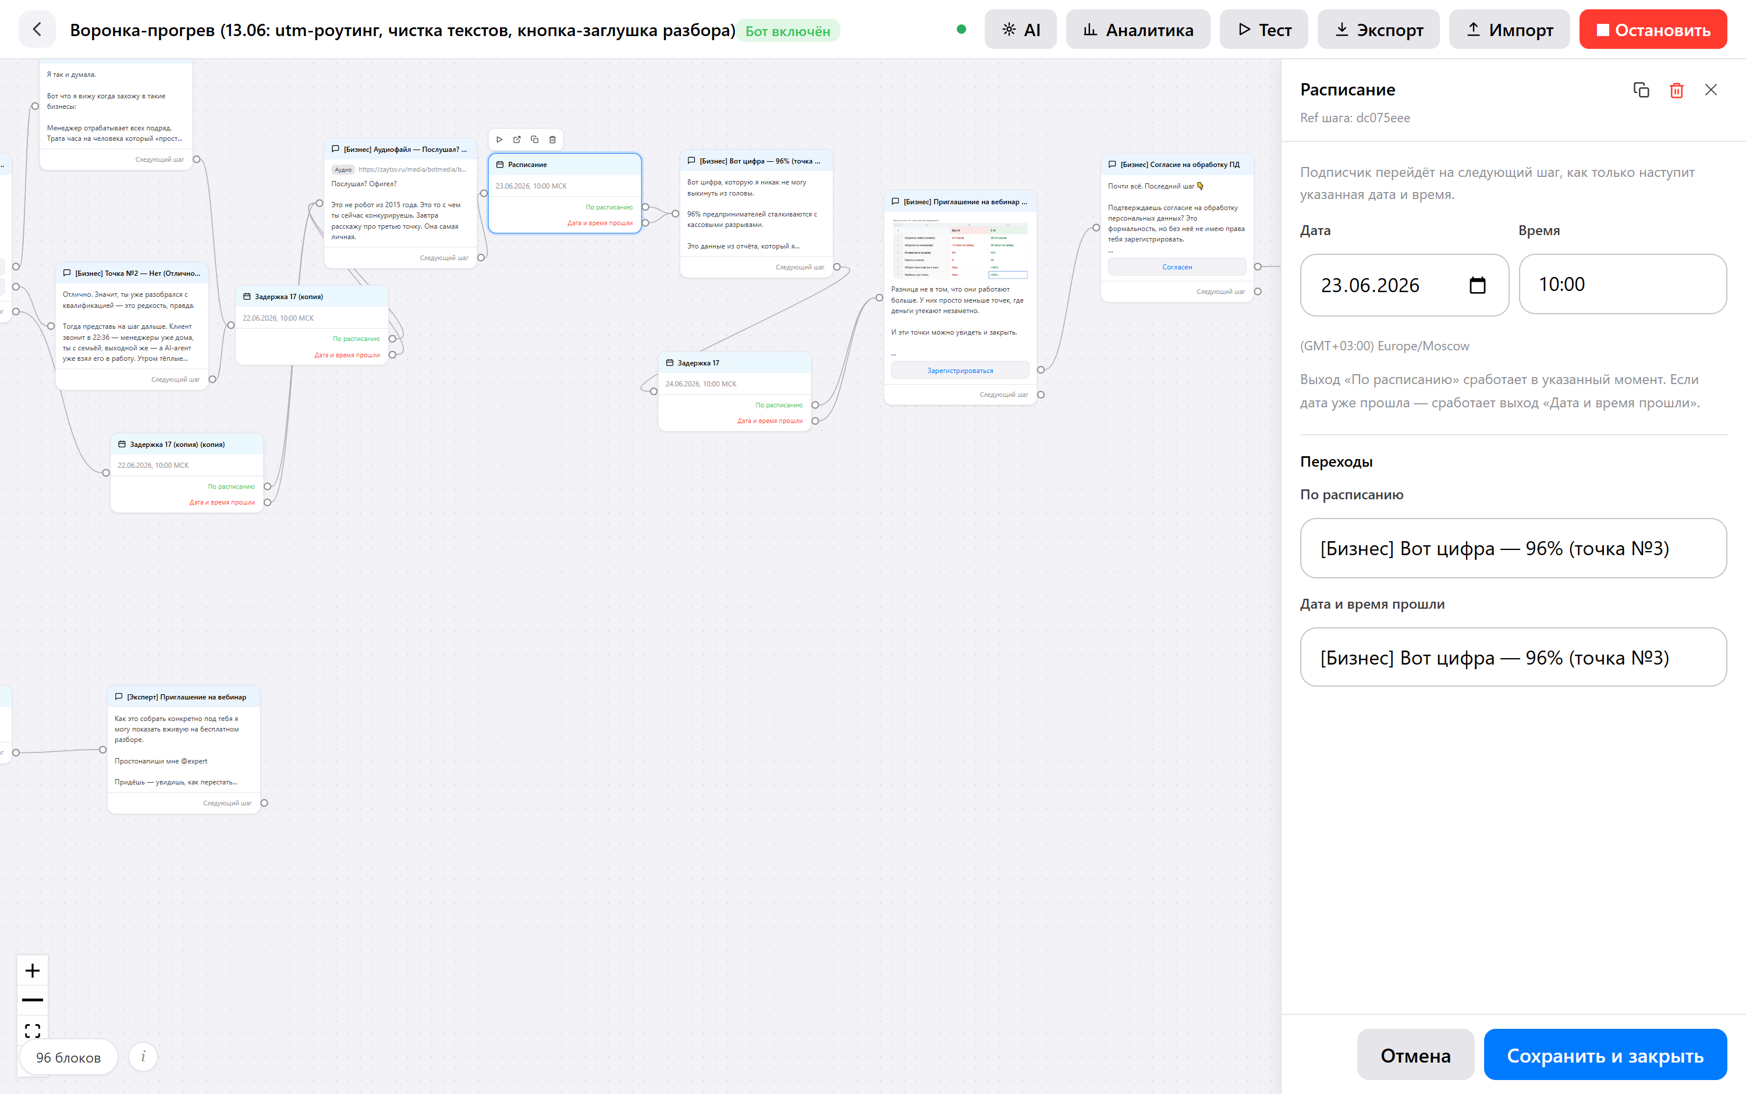Click the По расписанию label on the Задержка 17 node

click(x=779, y=405)
